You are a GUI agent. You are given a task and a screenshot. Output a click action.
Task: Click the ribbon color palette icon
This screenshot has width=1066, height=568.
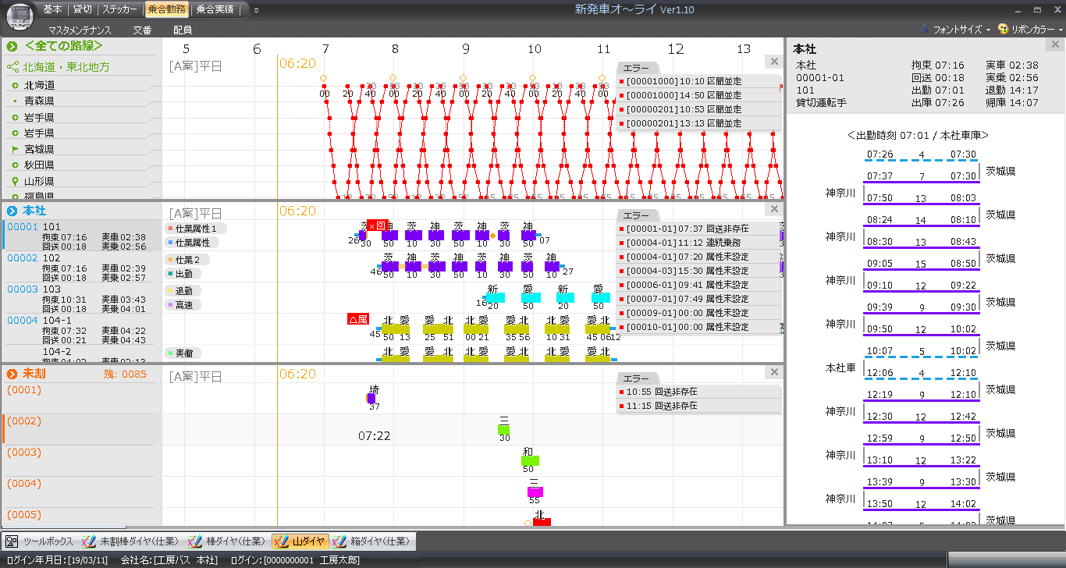click(1003, 29)
